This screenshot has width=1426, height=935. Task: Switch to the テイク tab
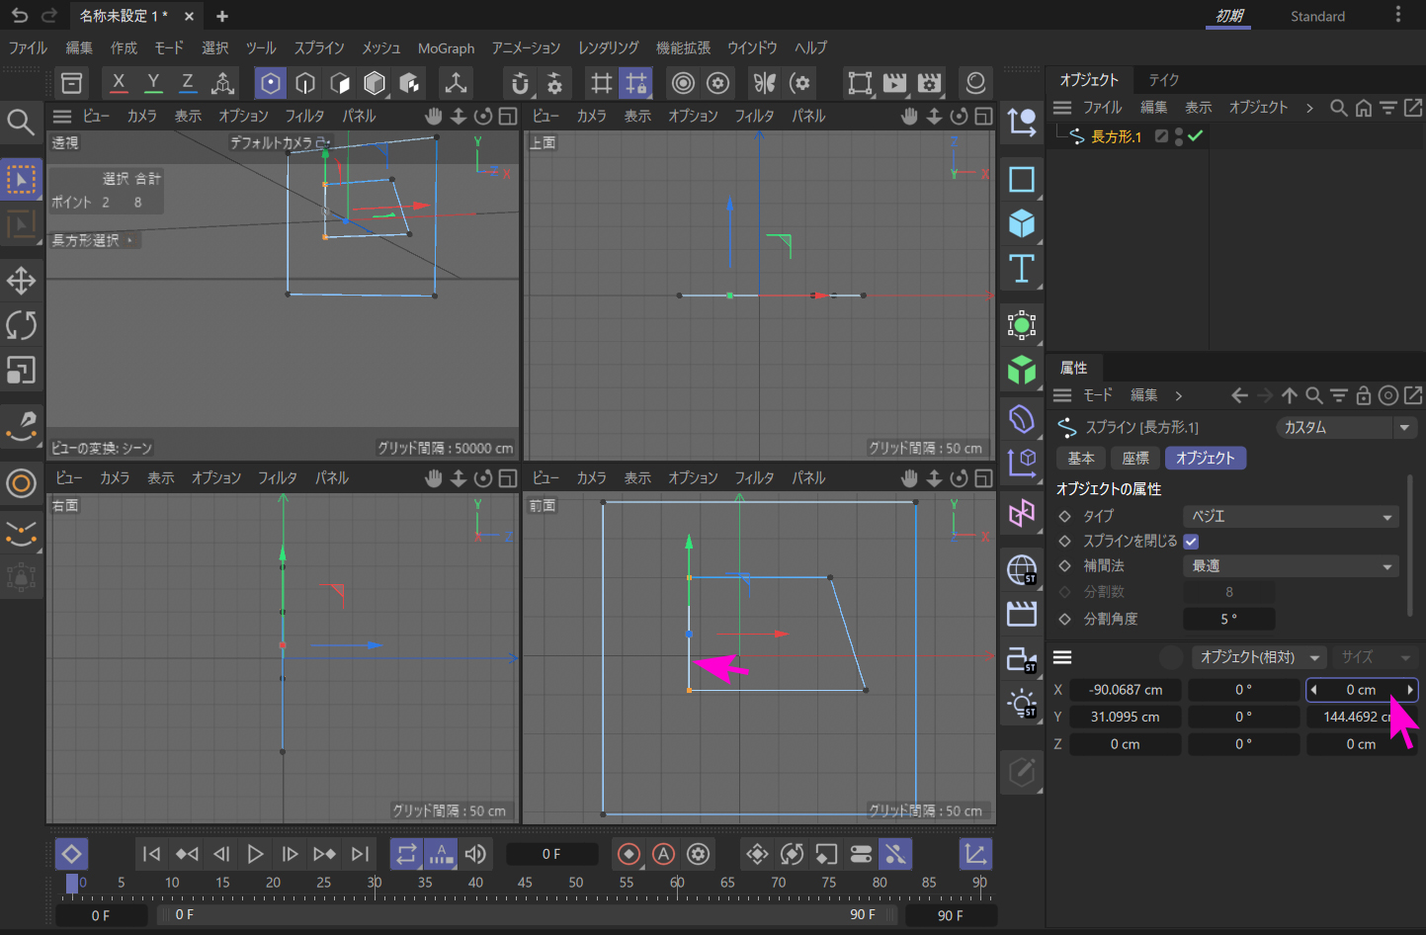tap(1163, 80)
